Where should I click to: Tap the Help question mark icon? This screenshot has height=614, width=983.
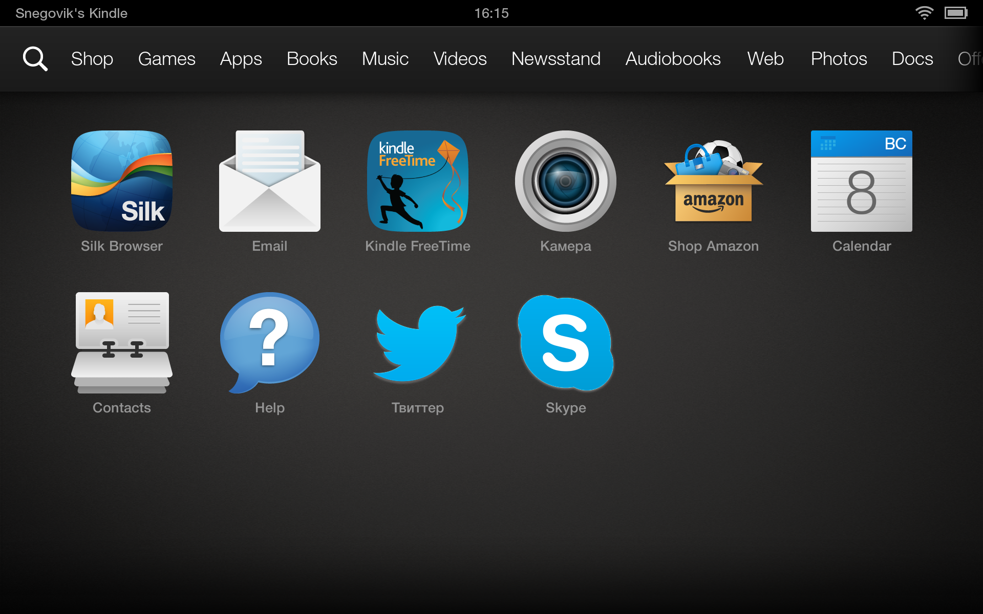tap(269, 342)
